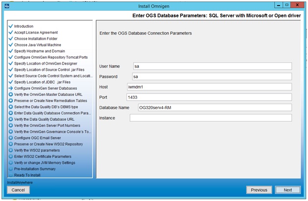Click the installer app icon in title bar
Image resolution: width=308 pixels, height=201 pixels.
[x=7, y=6]
